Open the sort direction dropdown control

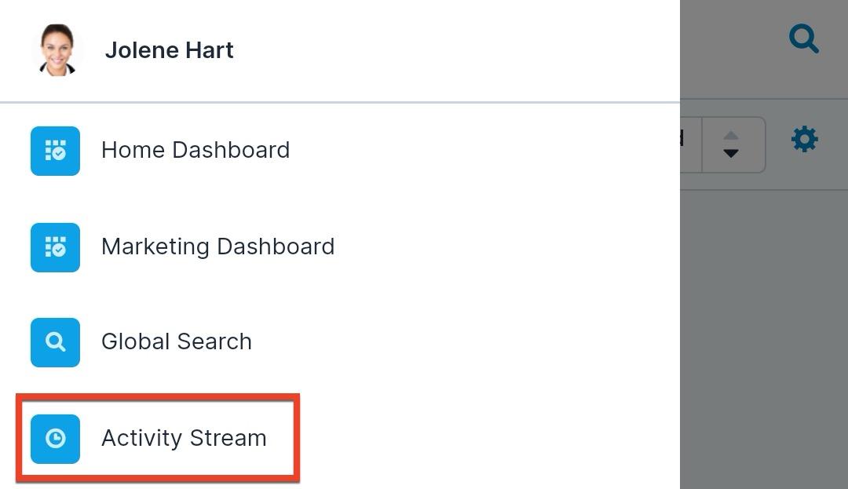[733, 144]
